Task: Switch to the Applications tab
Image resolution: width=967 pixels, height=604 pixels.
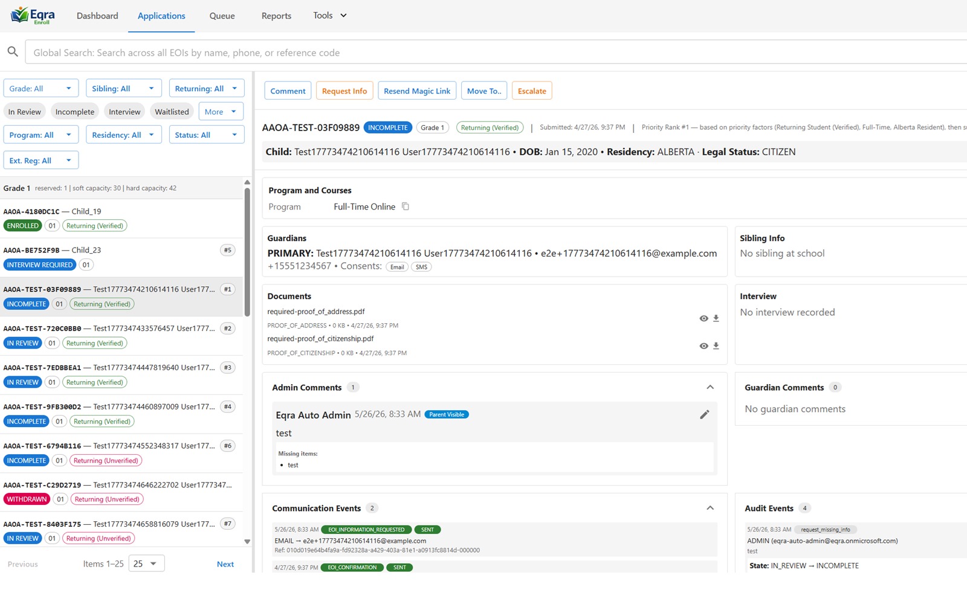Action: (161, 16)
